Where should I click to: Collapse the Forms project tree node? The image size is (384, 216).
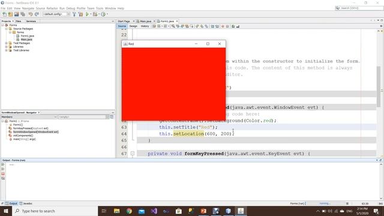(2, 25)
